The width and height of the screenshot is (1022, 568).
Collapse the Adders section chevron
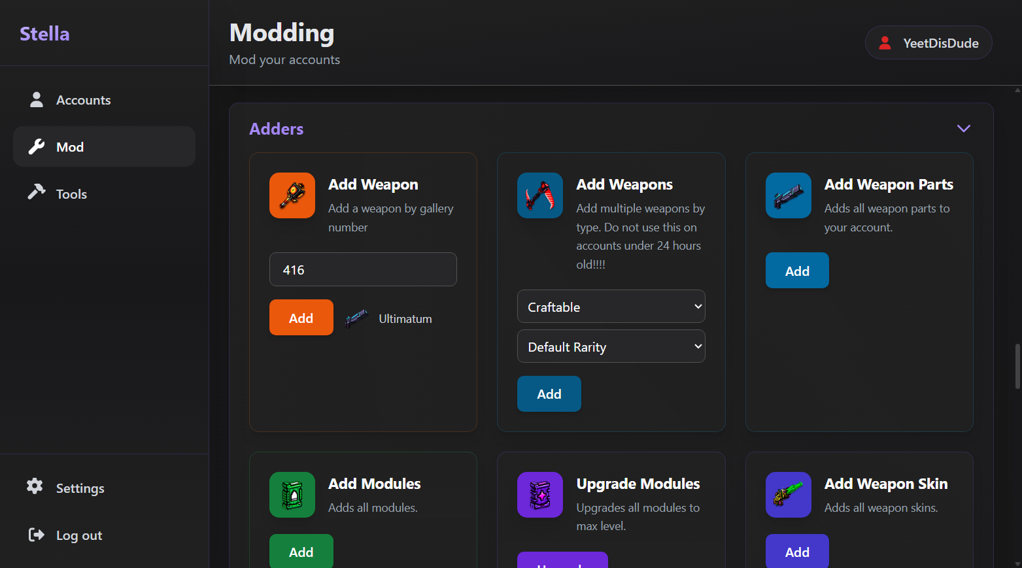point(963,129)
